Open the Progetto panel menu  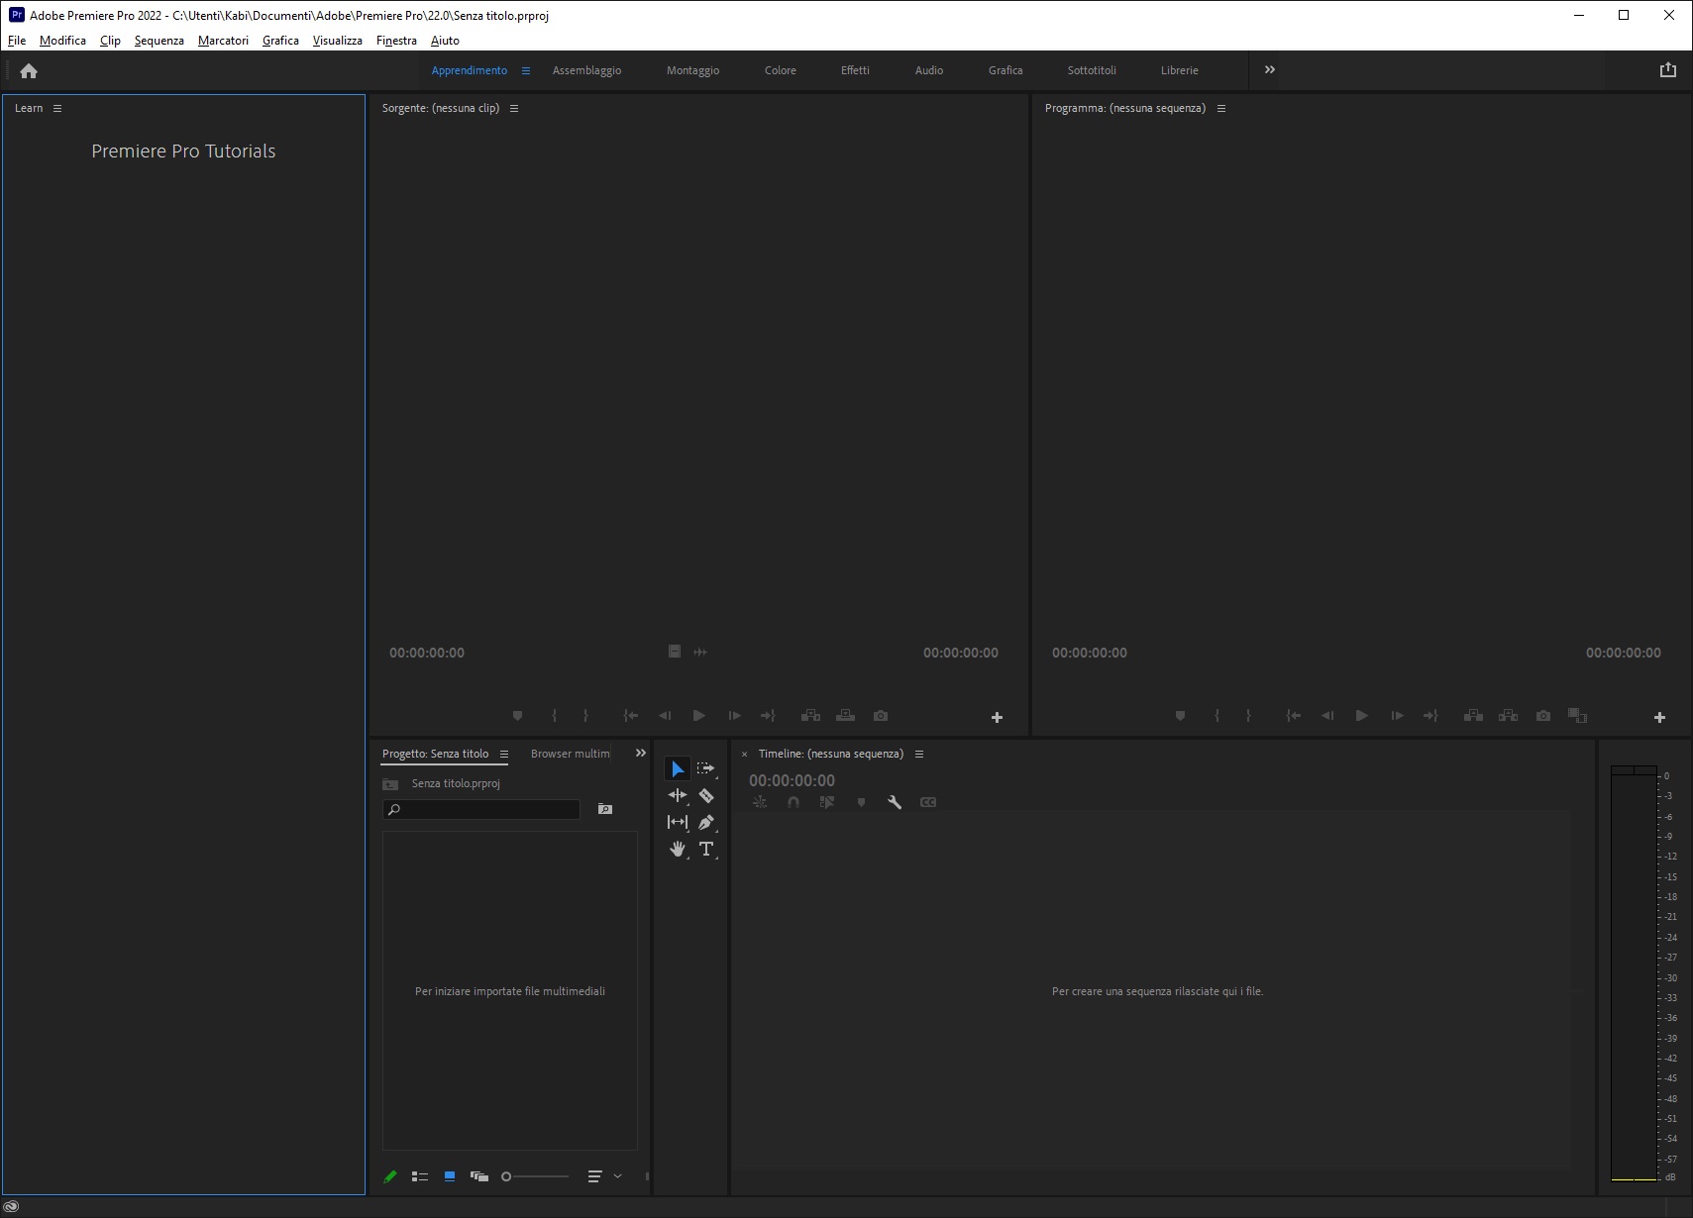[x=504, y=754]
